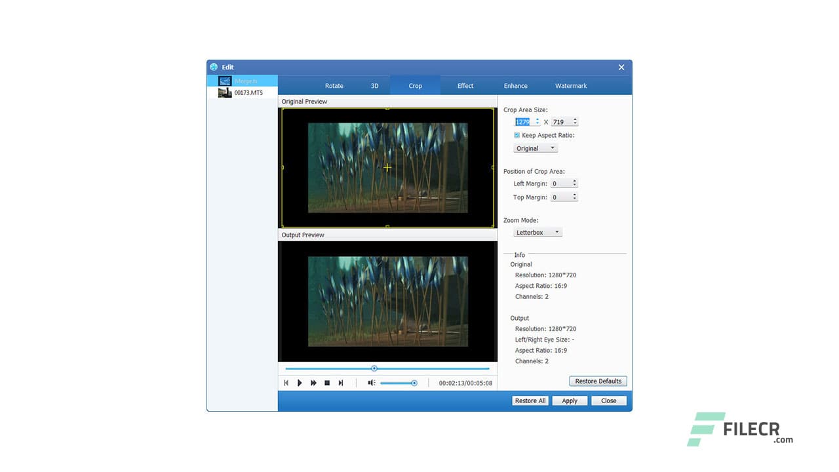Screen dimensions: 839x472
Task: Skip back to the previous frame
Action: [x=286, y=383]
